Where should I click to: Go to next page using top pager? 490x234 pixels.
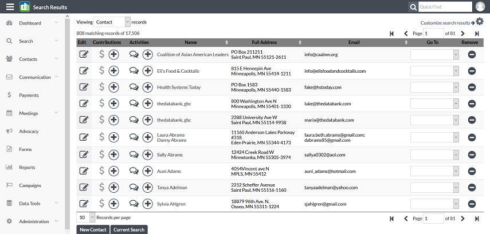(463, 33)
